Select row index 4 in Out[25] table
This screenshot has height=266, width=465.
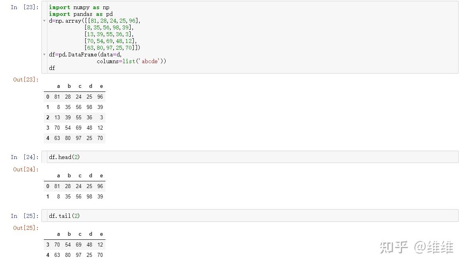pos(48,255)
